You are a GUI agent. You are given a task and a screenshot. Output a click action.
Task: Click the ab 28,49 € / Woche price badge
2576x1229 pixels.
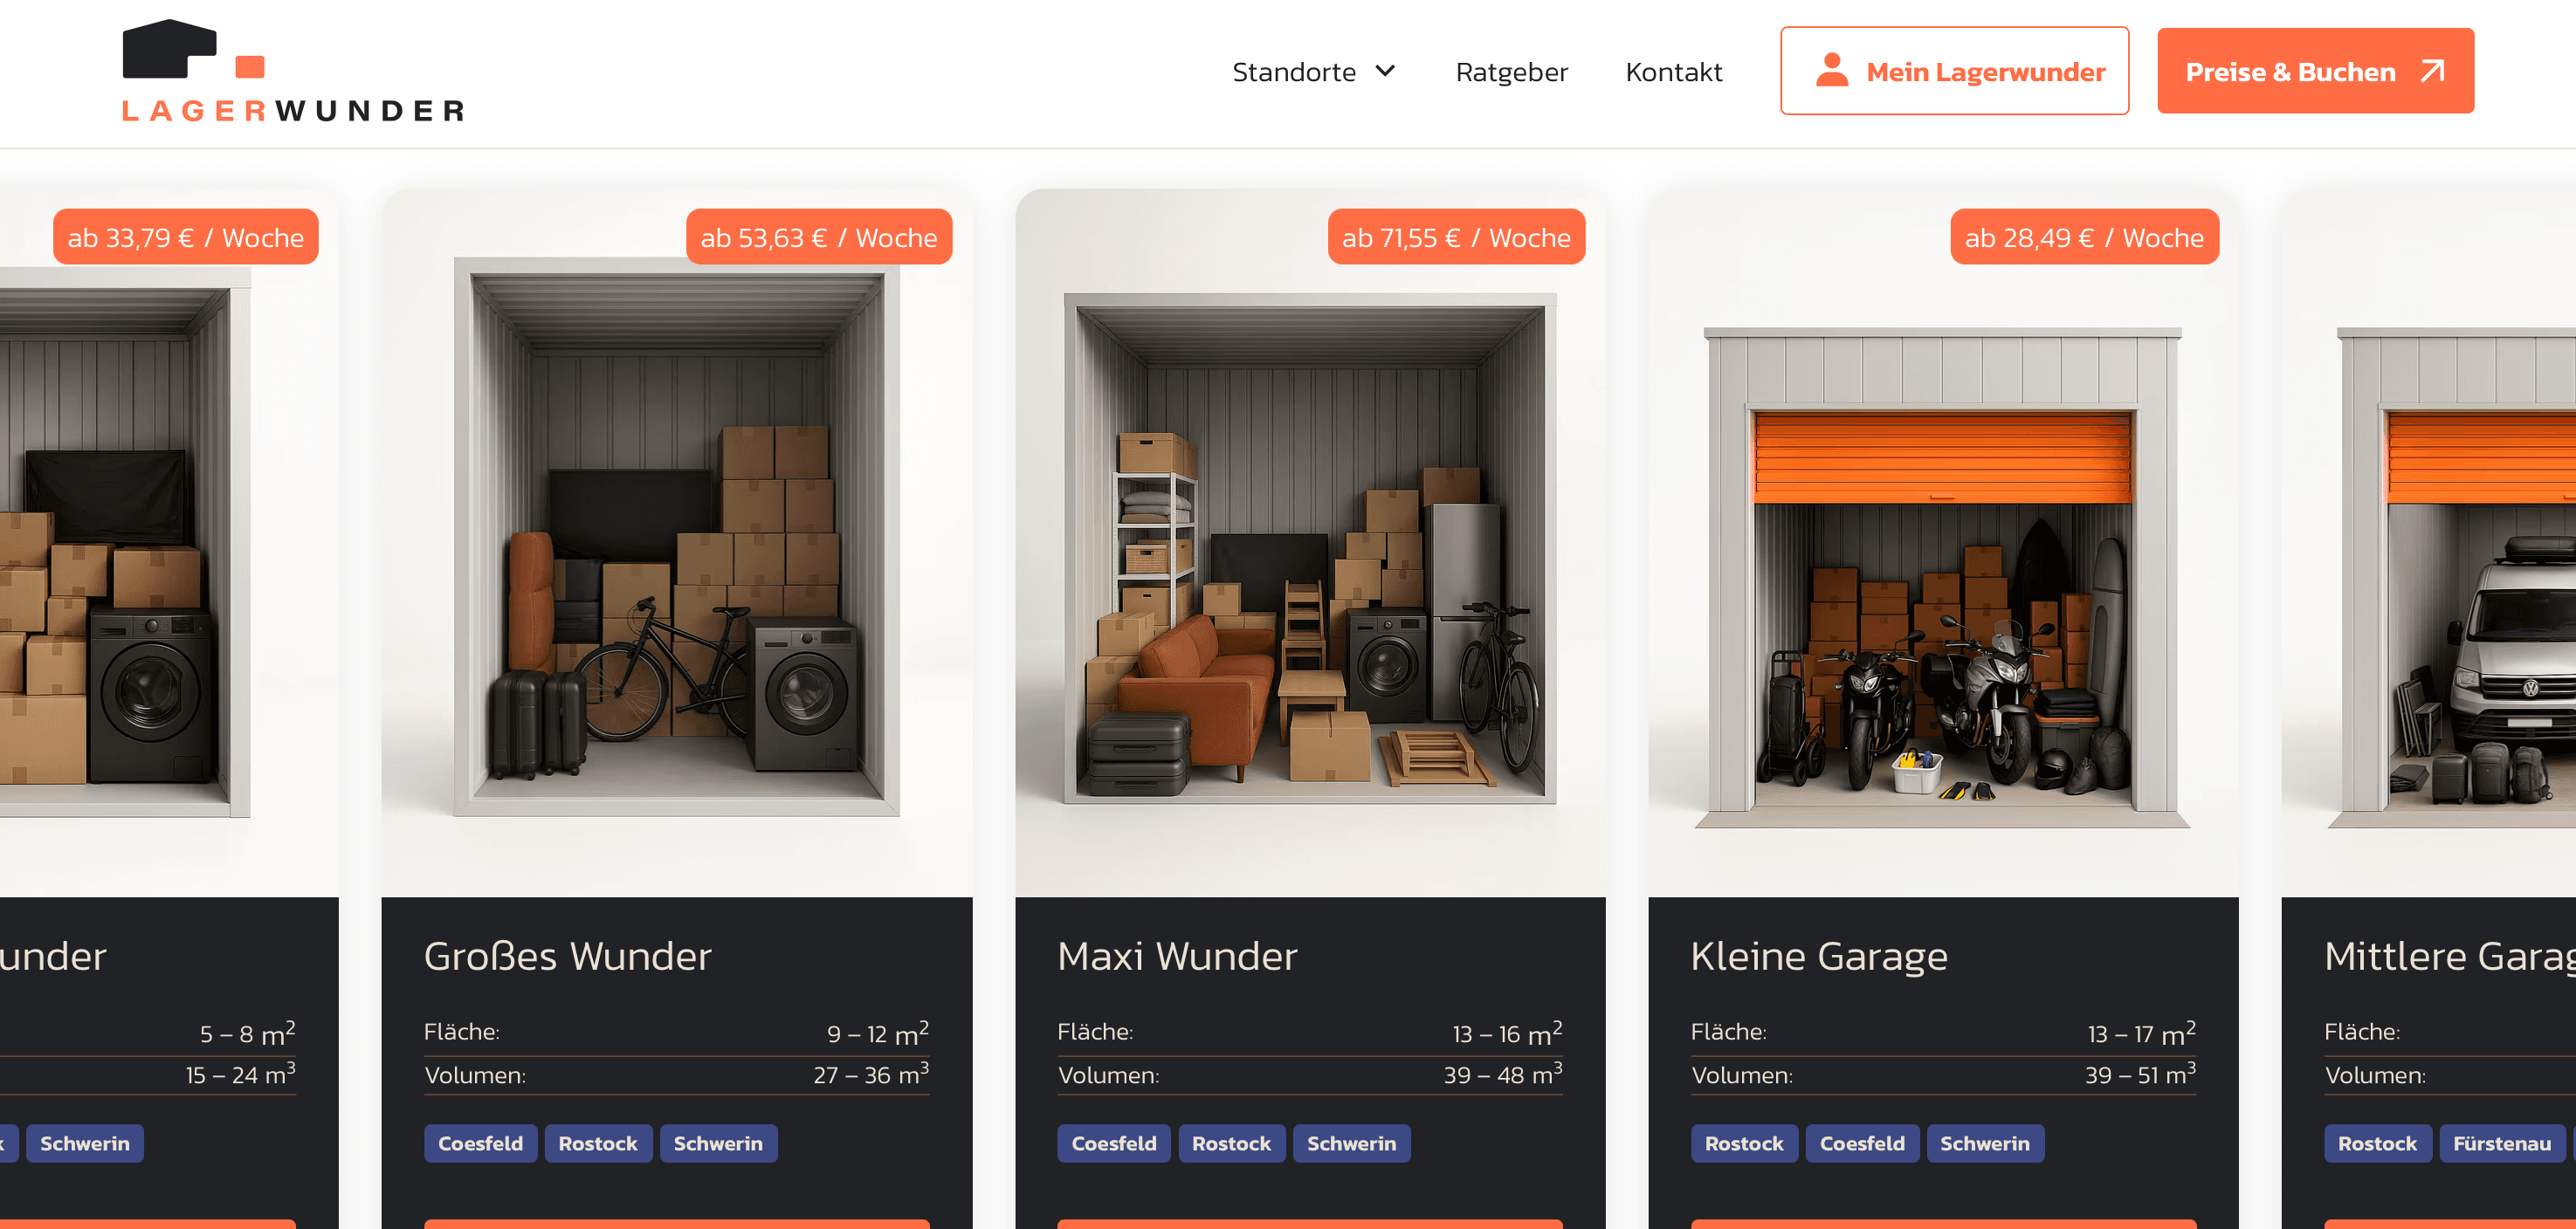(2084, 237)
